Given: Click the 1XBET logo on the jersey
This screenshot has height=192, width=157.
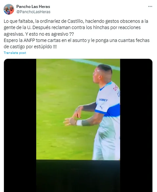Looking at the screenshot, I should 103,100.
